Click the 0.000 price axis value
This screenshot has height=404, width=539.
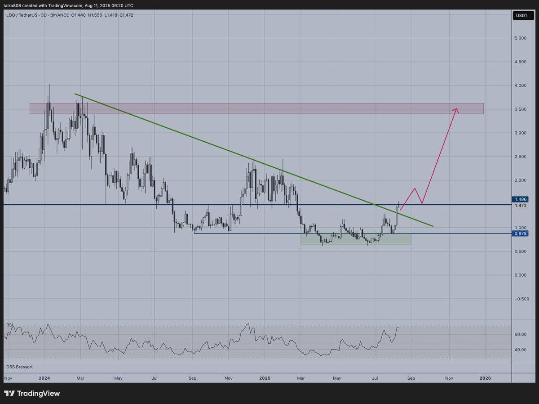coord(521,275)
